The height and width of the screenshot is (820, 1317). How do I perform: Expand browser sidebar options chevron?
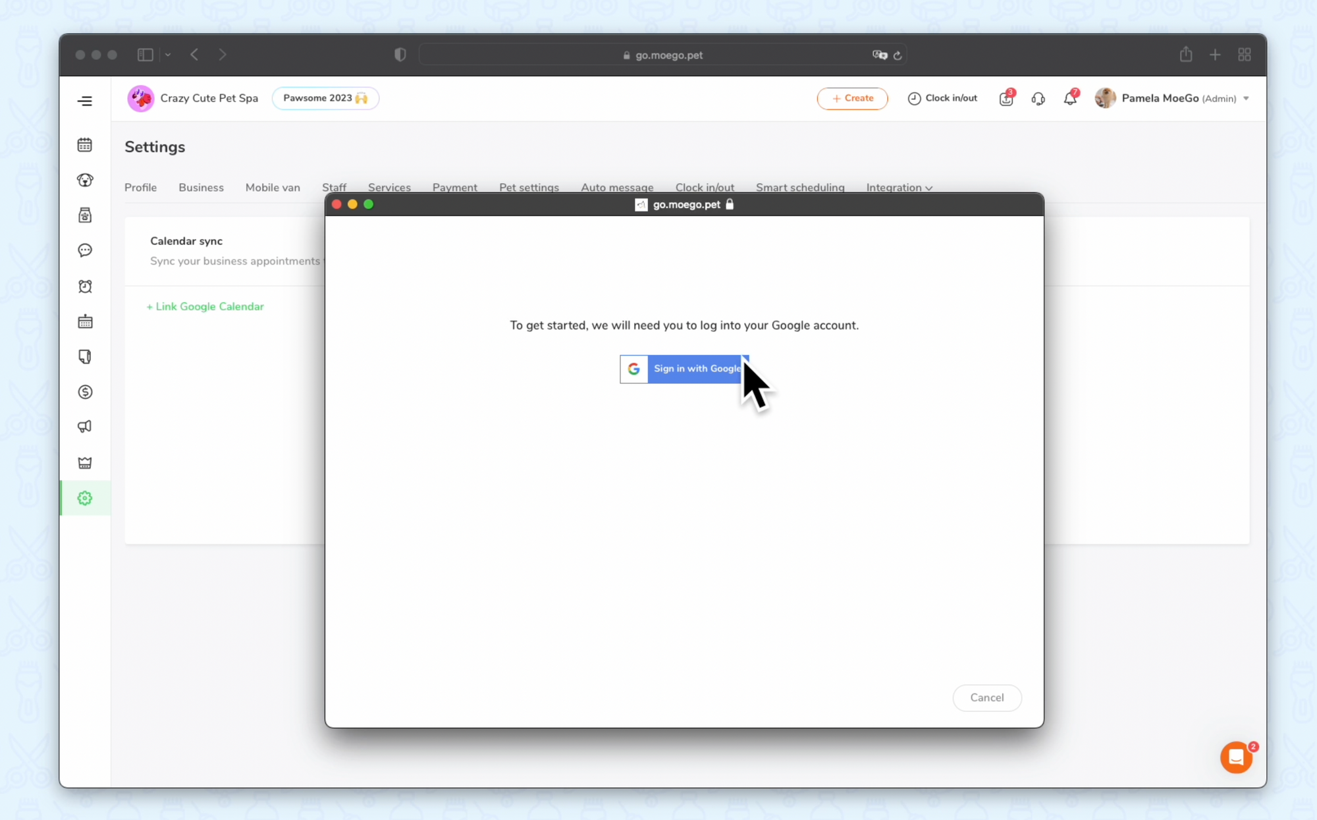[x=168, y=55]
